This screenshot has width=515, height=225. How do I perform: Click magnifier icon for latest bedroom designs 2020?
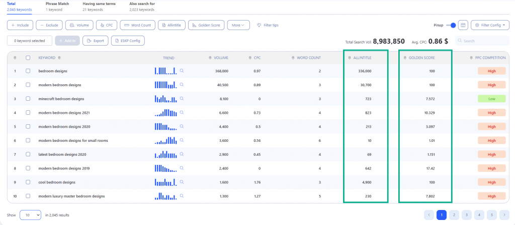(182, 154)
